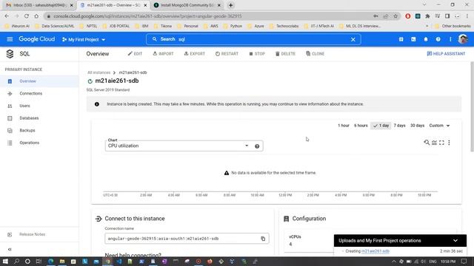
Task: Bookmark this page with the star icon
Action: 395,16
